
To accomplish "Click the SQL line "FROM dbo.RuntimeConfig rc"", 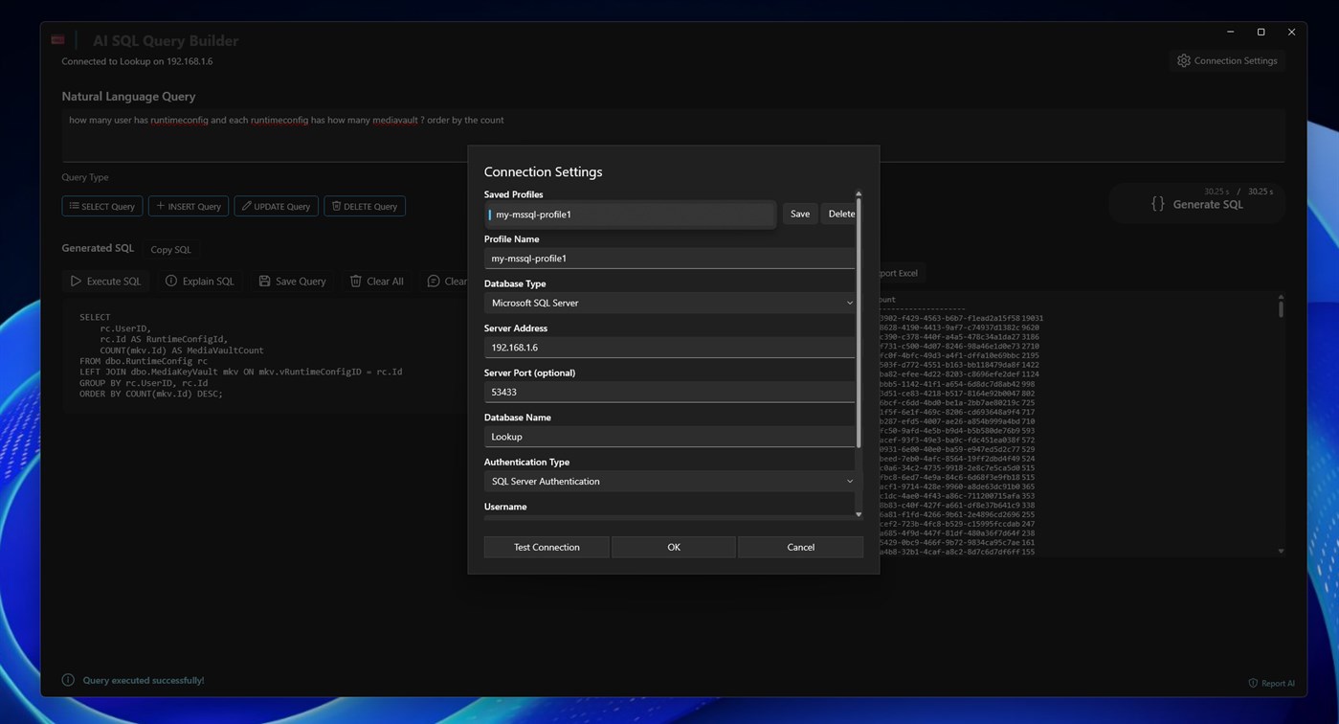I will 144,362.
